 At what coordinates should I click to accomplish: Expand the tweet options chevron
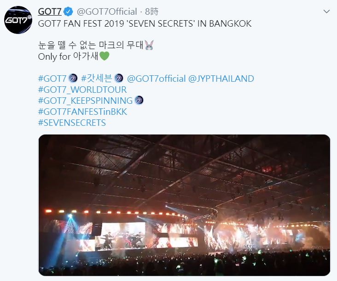(x=326, y=11)
